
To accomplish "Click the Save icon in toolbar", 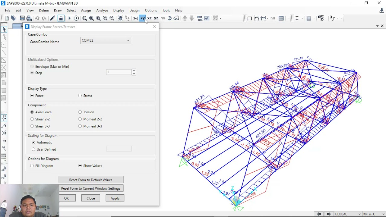I will point(22,18).
